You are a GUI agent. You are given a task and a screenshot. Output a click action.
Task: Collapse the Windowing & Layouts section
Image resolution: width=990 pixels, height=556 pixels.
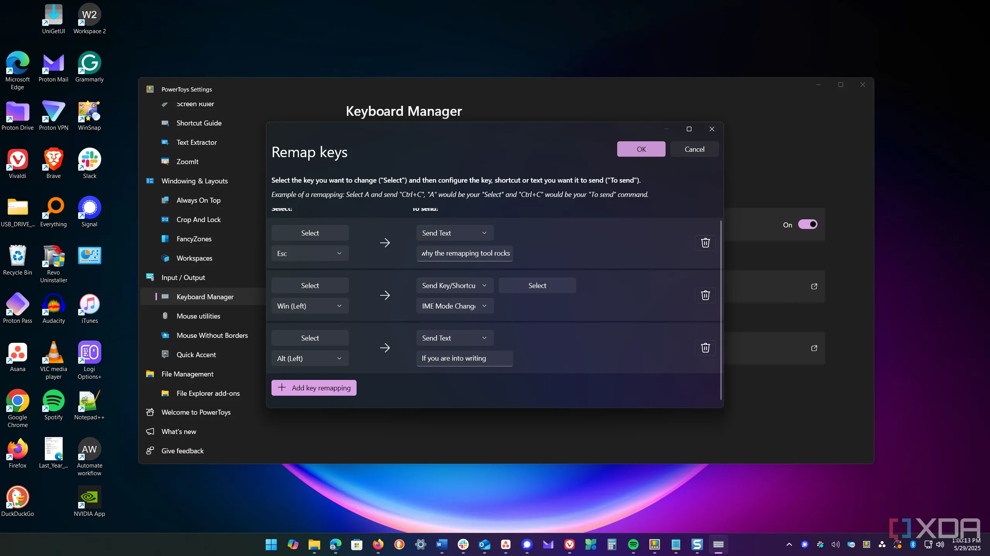pyautogui.click(x=195, y=181)
